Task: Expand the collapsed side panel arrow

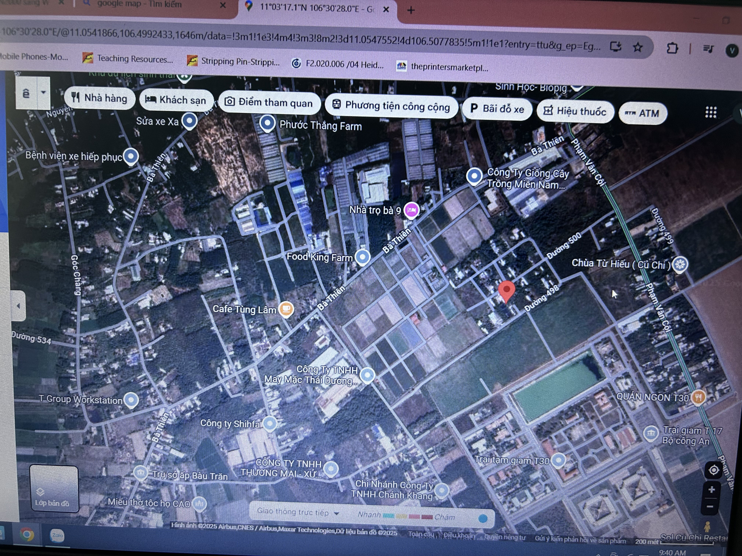Action: 18,306
